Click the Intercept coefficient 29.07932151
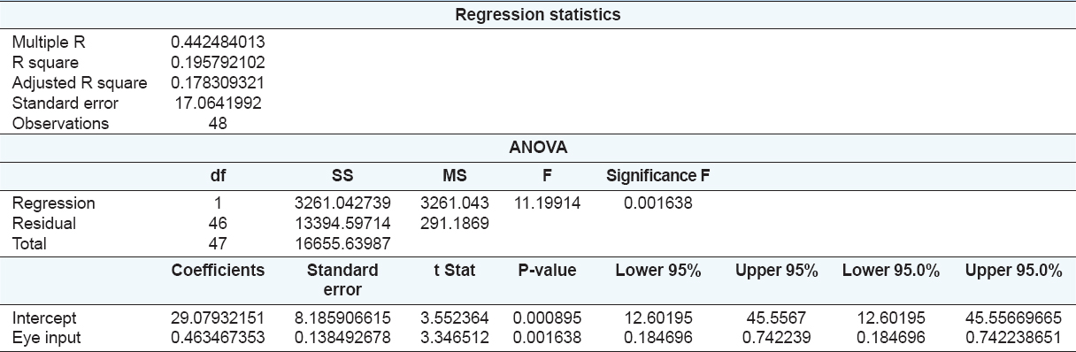The image size is (1076, 352). 217,318
